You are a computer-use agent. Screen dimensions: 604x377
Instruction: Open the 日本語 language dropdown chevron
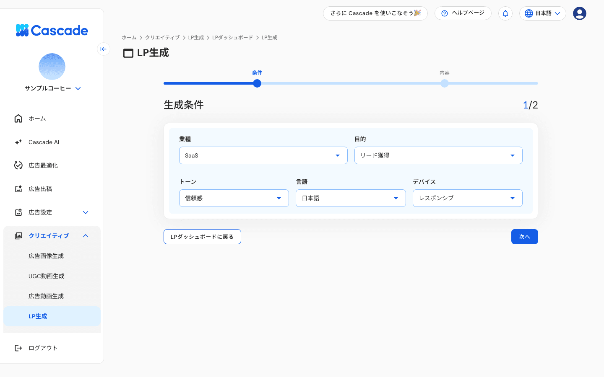pyautogui.click(x=557, y=13)
